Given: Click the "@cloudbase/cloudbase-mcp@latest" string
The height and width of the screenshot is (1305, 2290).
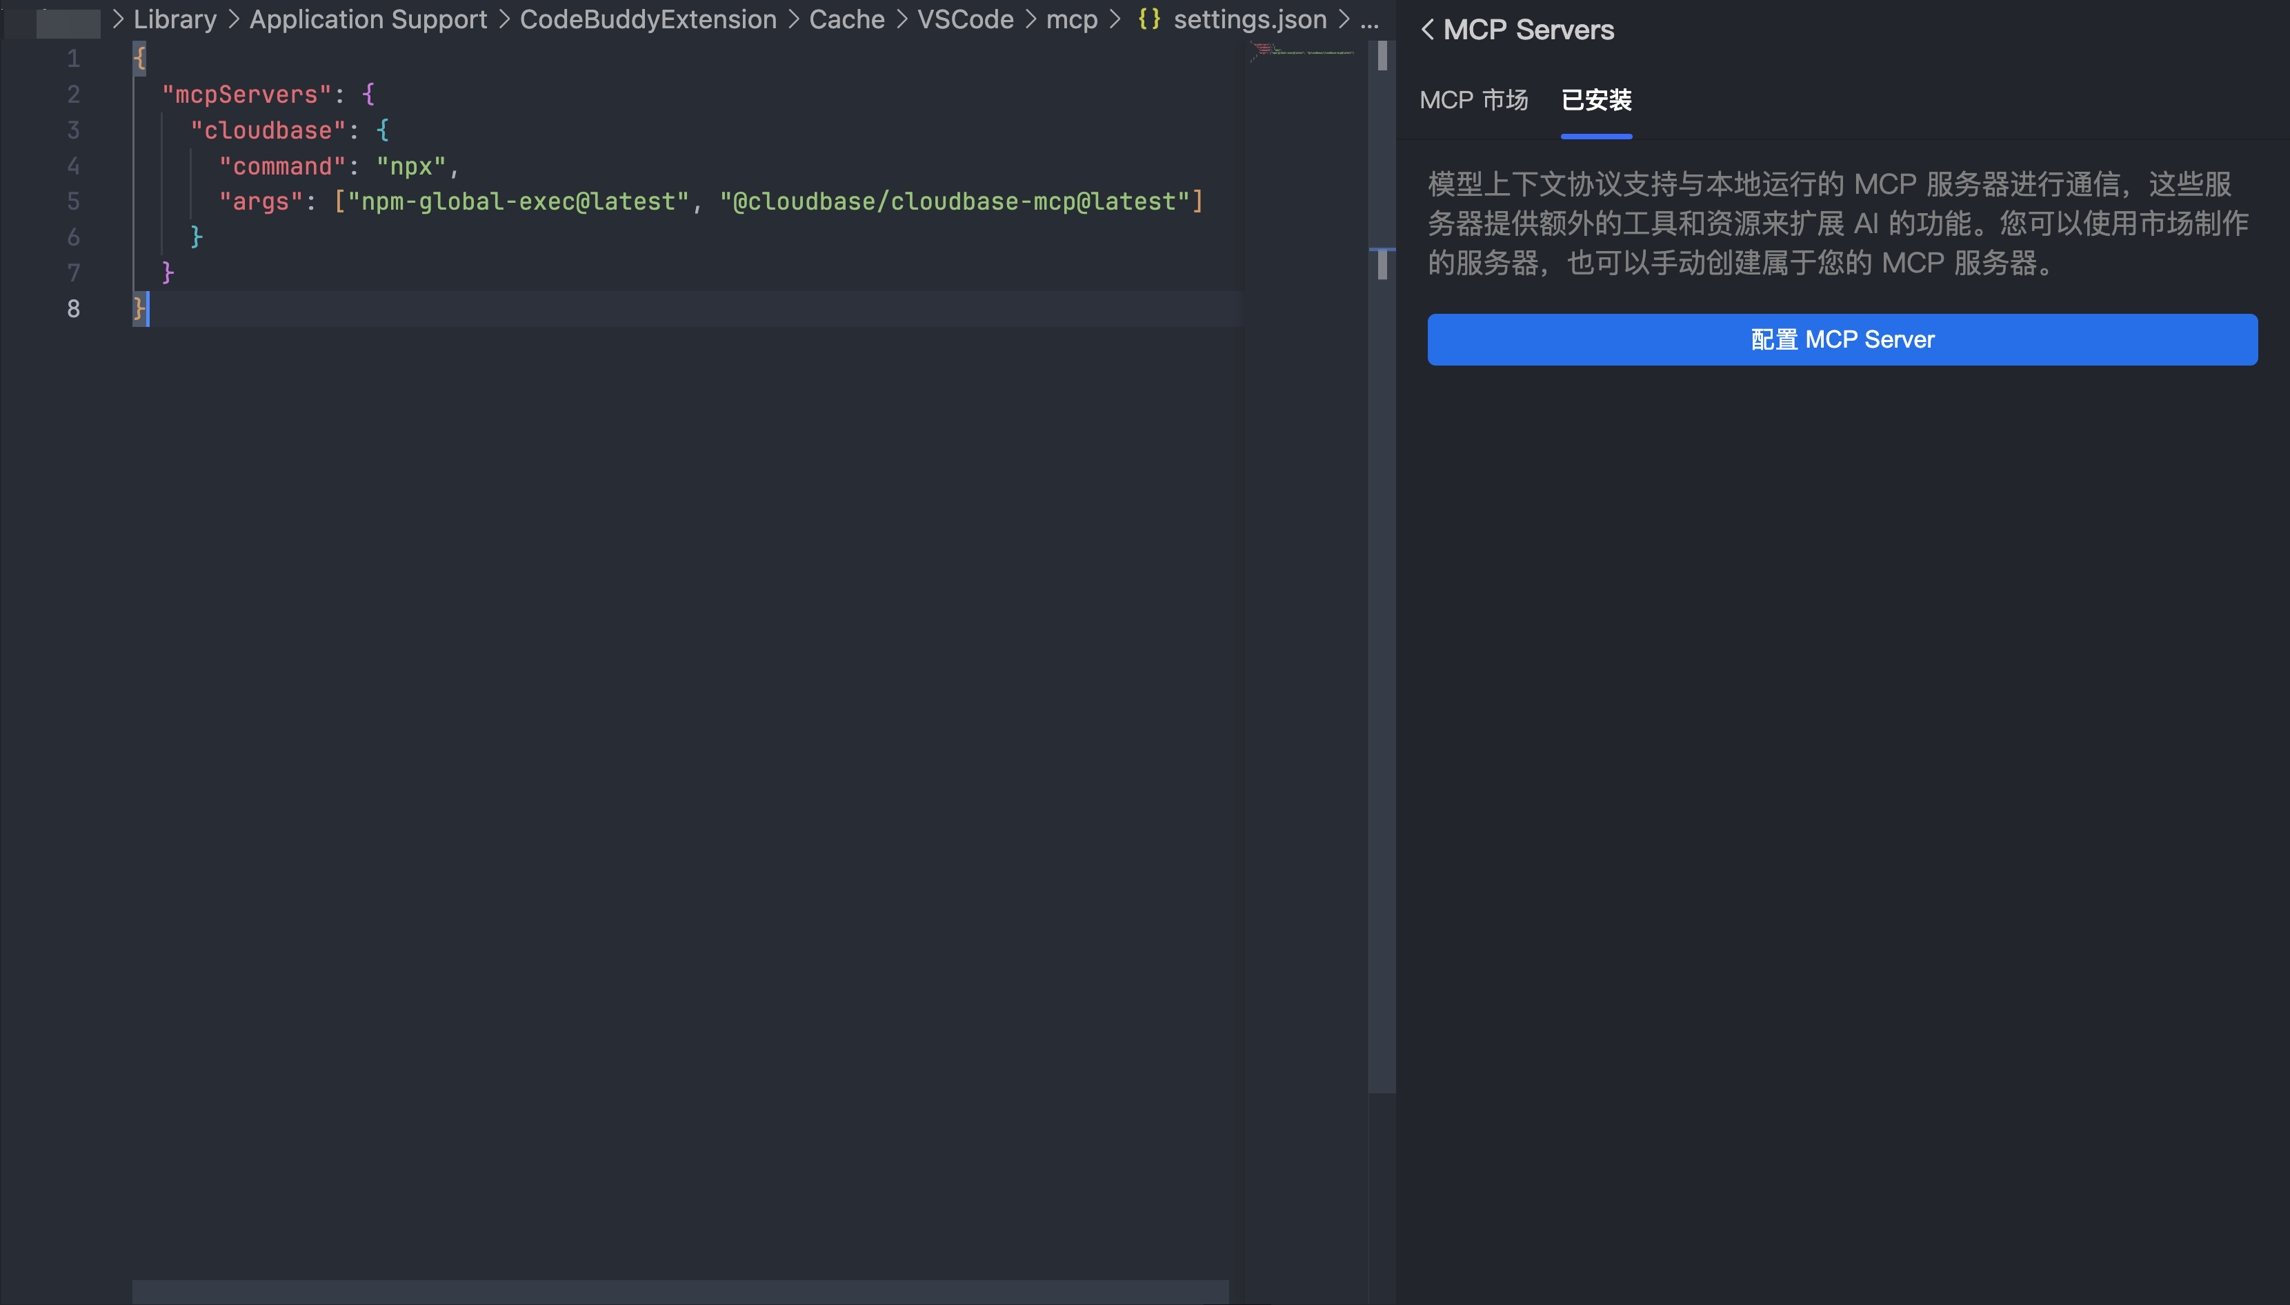Looking at the screenshot, I should 955,201.
